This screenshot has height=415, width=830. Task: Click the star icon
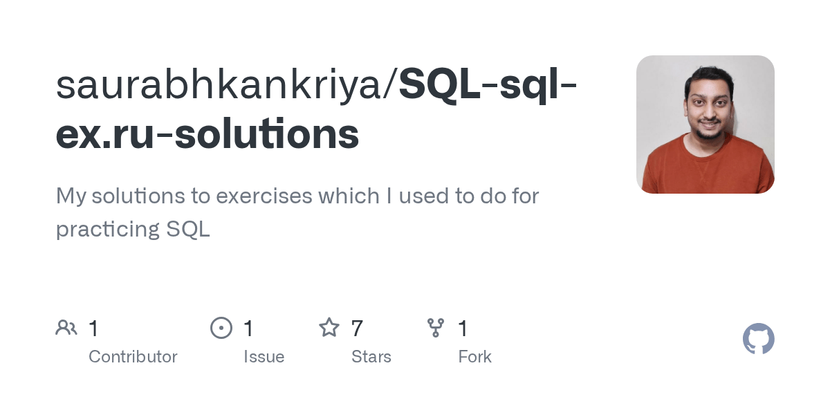pos(329,328)
